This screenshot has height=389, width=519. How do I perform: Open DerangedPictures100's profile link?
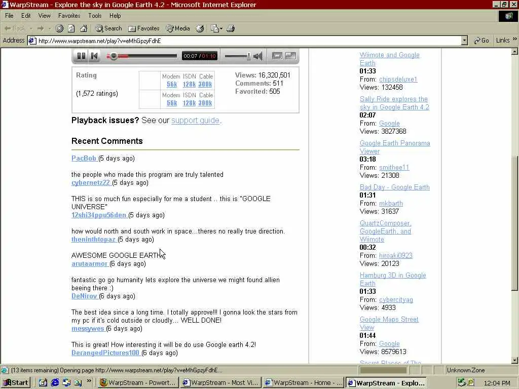(x=105, y=353)
